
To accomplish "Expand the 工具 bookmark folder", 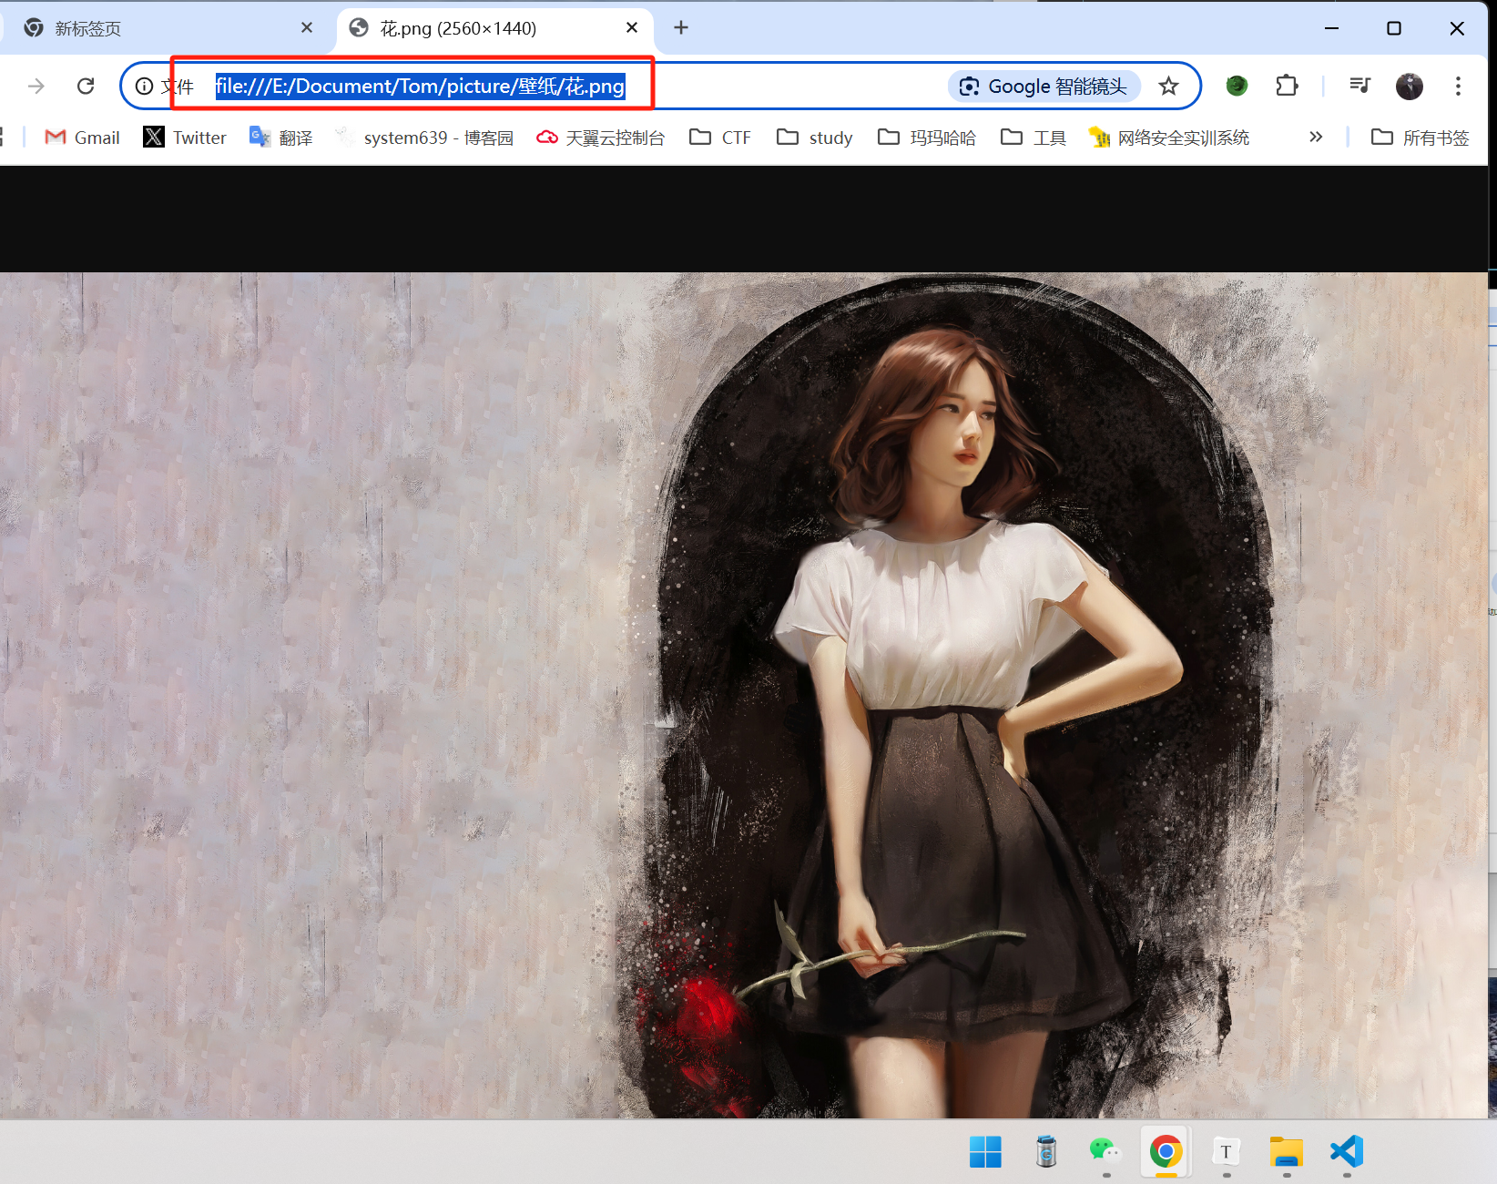I will 1034,138.
